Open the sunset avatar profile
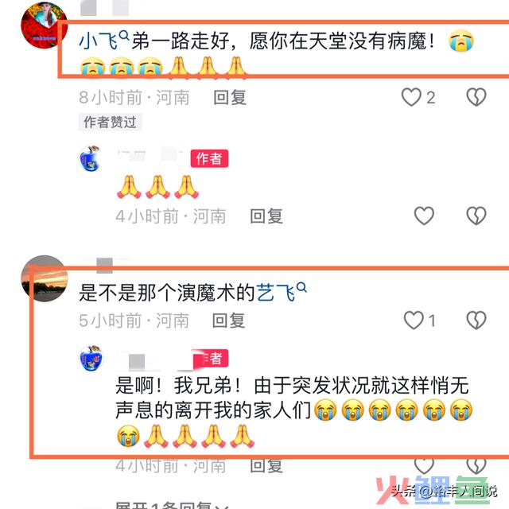The image size is (509, 509). pyautogui.click(x=45, y=278)
